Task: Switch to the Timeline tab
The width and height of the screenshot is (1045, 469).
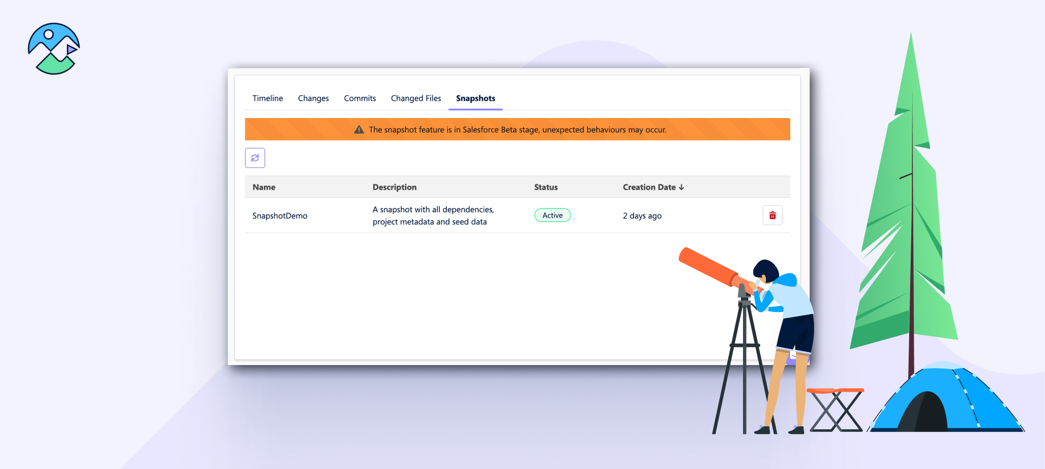Action: point(268,98)
